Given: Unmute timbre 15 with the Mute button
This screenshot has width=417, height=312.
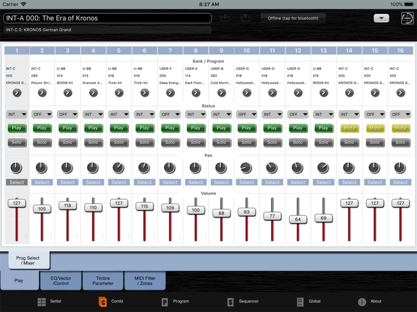Looking at the screenshot, I should 375,128.
